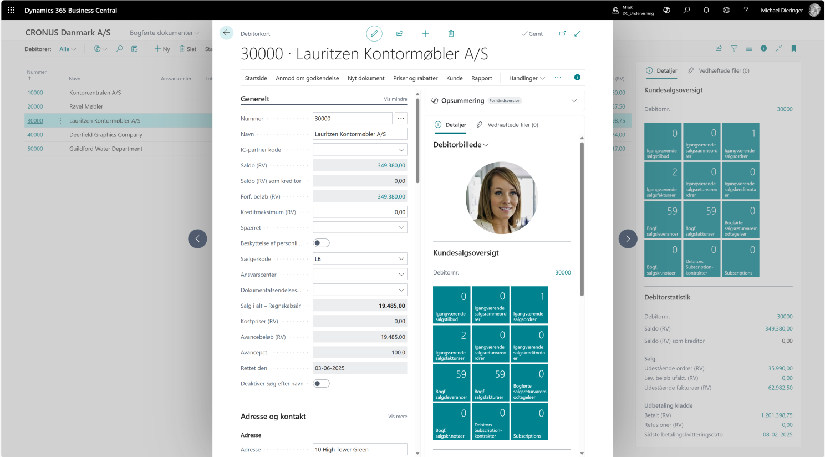
Task: Expand the Debitorbillede section chevron
Action: (x=486, y=145)
